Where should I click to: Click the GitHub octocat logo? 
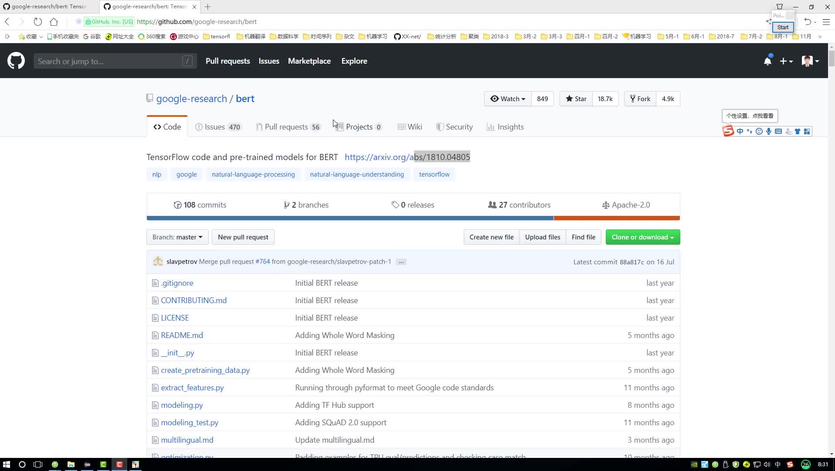coord(16,61)
